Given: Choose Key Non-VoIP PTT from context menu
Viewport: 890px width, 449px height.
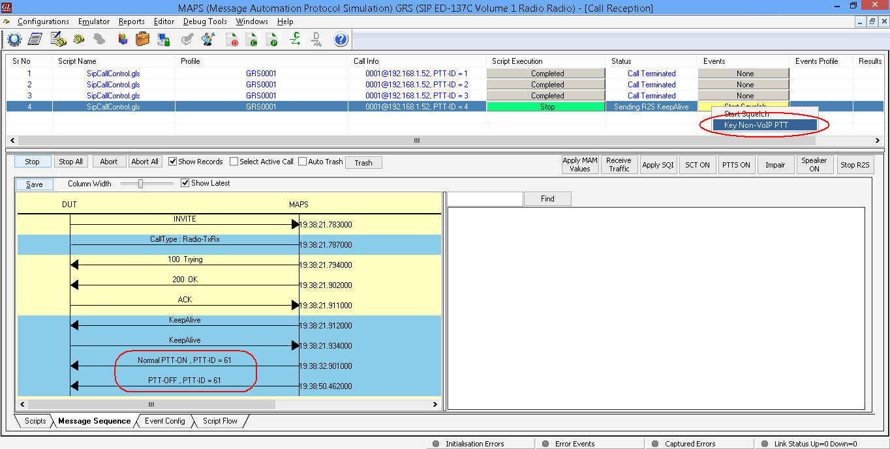Looking at the screenshot, I should pos(764,125).
